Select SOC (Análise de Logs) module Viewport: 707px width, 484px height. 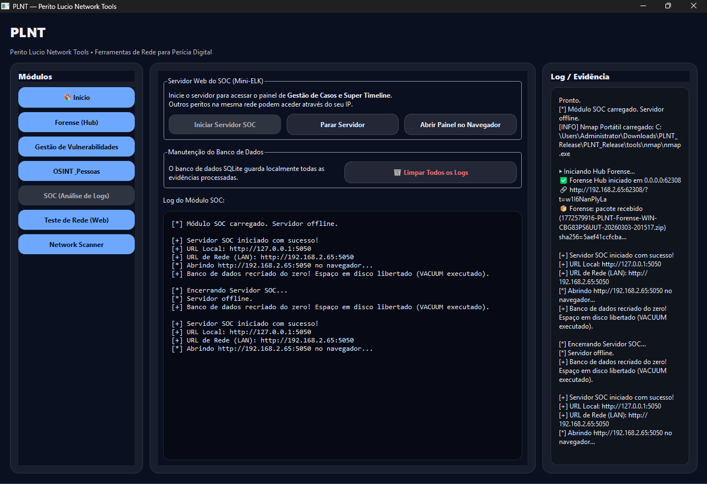coord(77,196)
